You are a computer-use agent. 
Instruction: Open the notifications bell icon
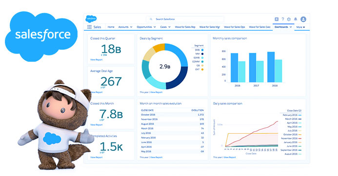(296, 19)
